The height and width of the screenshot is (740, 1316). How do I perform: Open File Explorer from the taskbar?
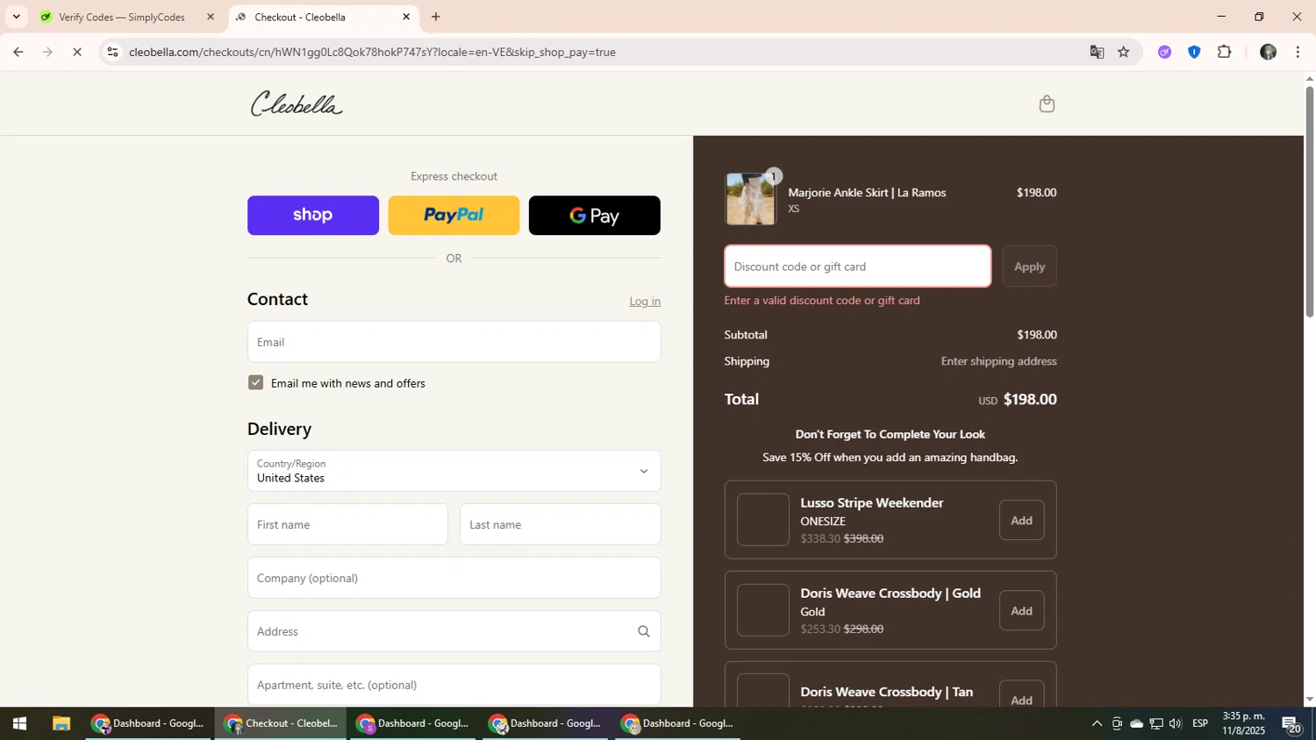61,724
